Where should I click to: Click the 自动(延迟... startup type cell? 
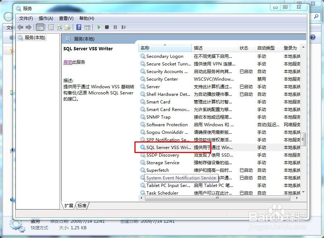click(268, 125)
